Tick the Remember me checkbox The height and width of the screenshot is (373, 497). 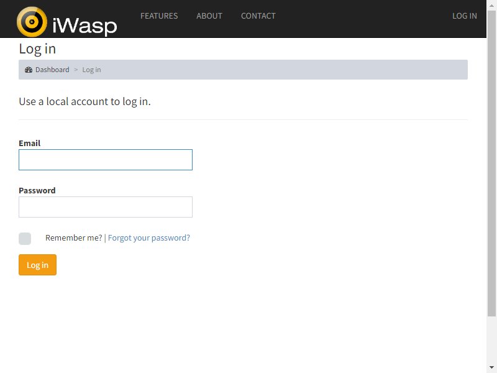pos(25,239)
